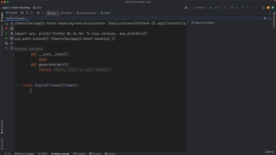
Task: Open run configuration main dropdown
Action: pos(200,8)
